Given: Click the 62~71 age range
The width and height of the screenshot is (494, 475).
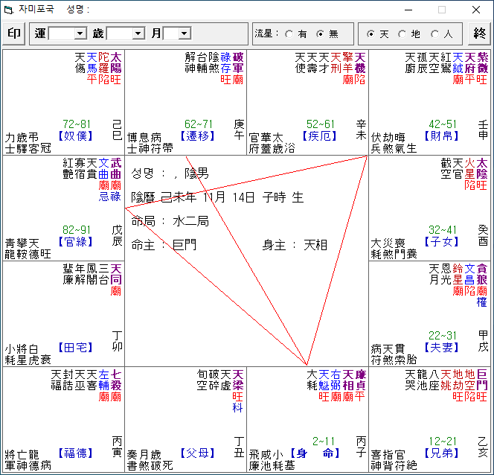Looking at the screenshot, I should (x=199, y=124).
